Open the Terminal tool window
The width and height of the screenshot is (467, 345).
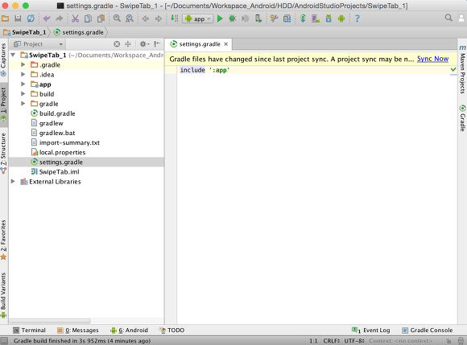pyautogui.click(x=29, y=331)
